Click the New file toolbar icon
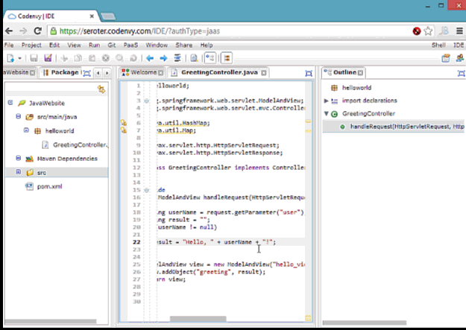This screenshot has width=466, height=330. (x=10, y=58)
